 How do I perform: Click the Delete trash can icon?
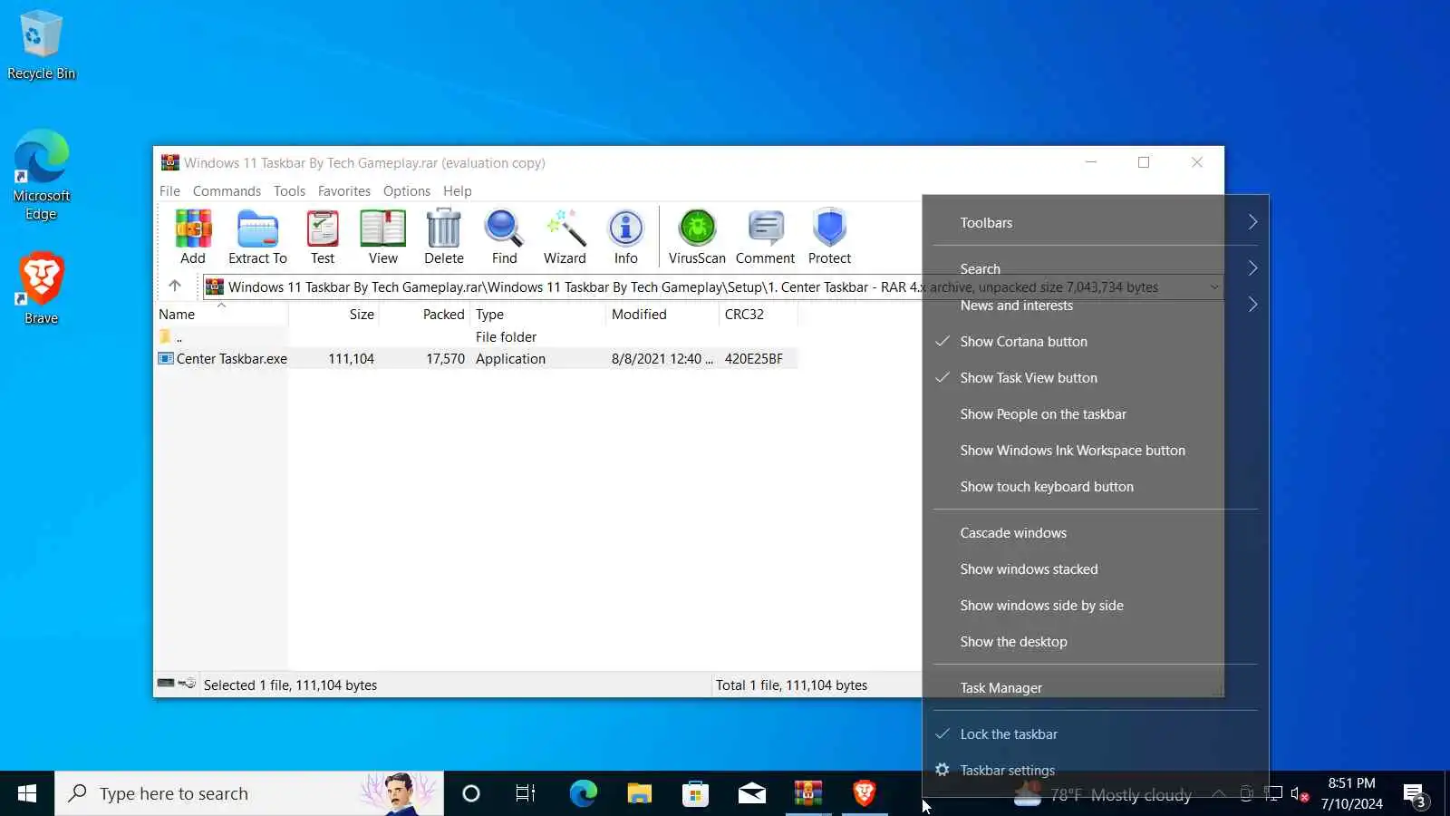pos(444,237)
